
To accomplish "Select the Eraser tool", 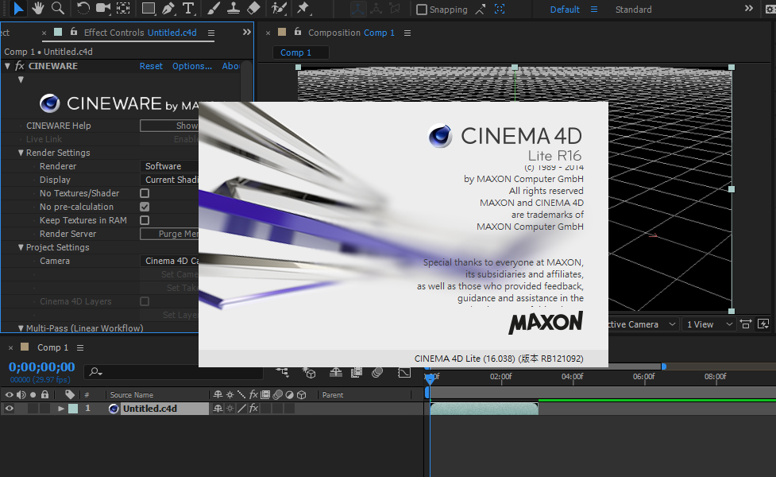I will [253, 9].
